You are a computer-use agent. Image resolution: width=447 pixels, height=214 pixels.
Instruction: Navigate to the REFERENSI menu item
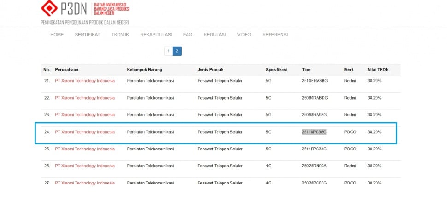point(275,35)
